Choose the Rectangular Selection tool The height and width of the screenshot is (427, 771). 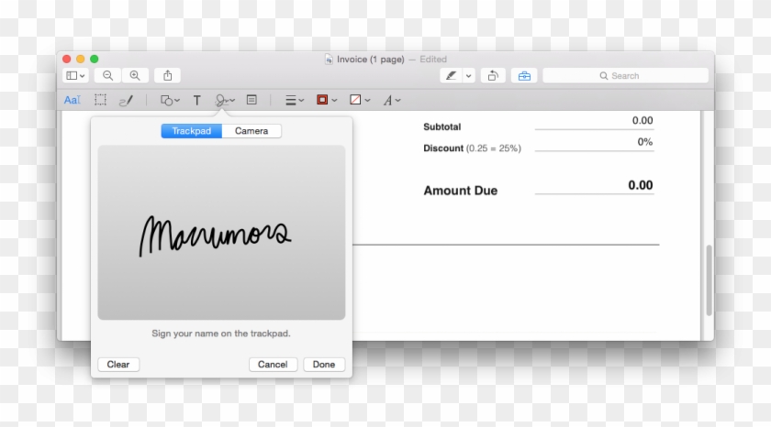tap(100, 100)
